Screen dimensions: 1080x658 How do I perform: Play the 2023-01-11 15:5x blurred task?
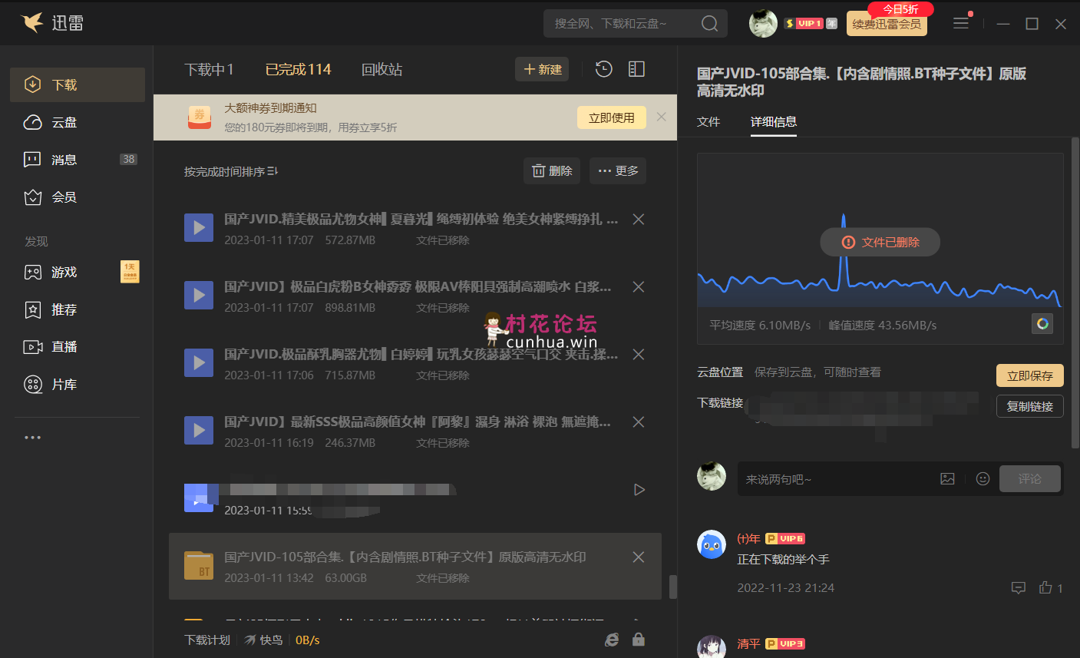(639, 490)
